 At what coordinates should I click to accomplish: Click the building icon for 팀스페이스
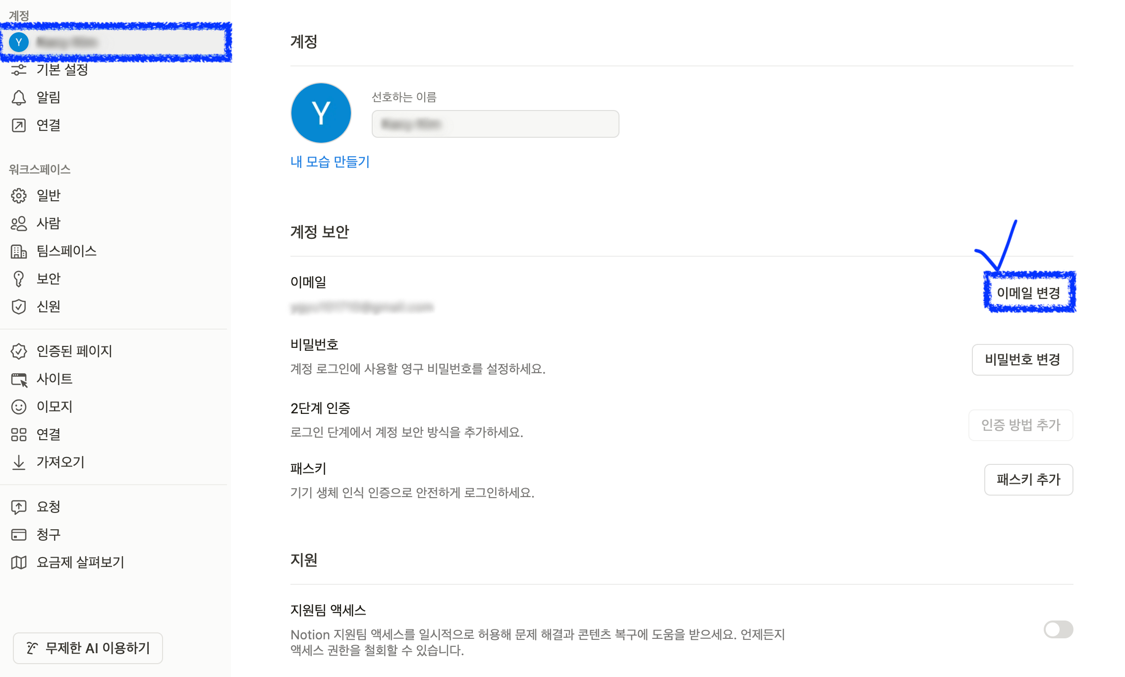click(x=19, y=251)
